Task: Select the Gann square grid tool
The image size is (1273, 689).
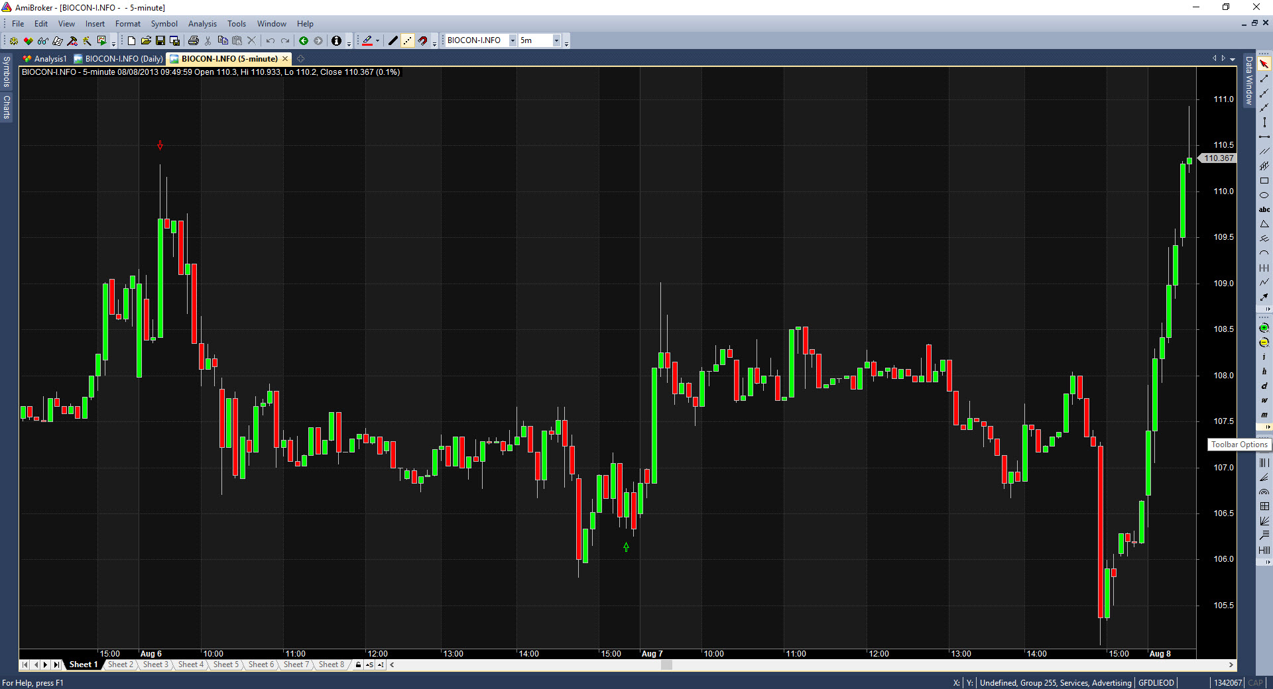Action: (1264, 507)
